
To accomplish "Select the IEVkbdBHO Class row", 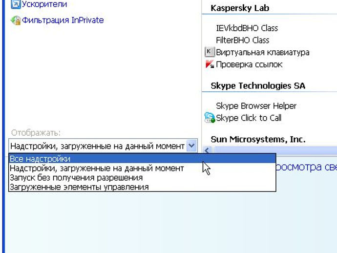I will point(247,28).
